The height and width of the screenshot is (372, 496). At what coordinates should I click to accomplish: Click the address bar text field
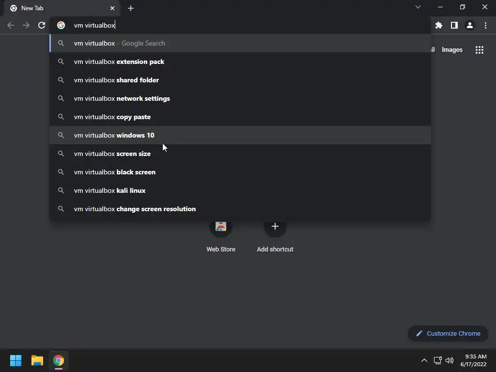click(242, 25)
